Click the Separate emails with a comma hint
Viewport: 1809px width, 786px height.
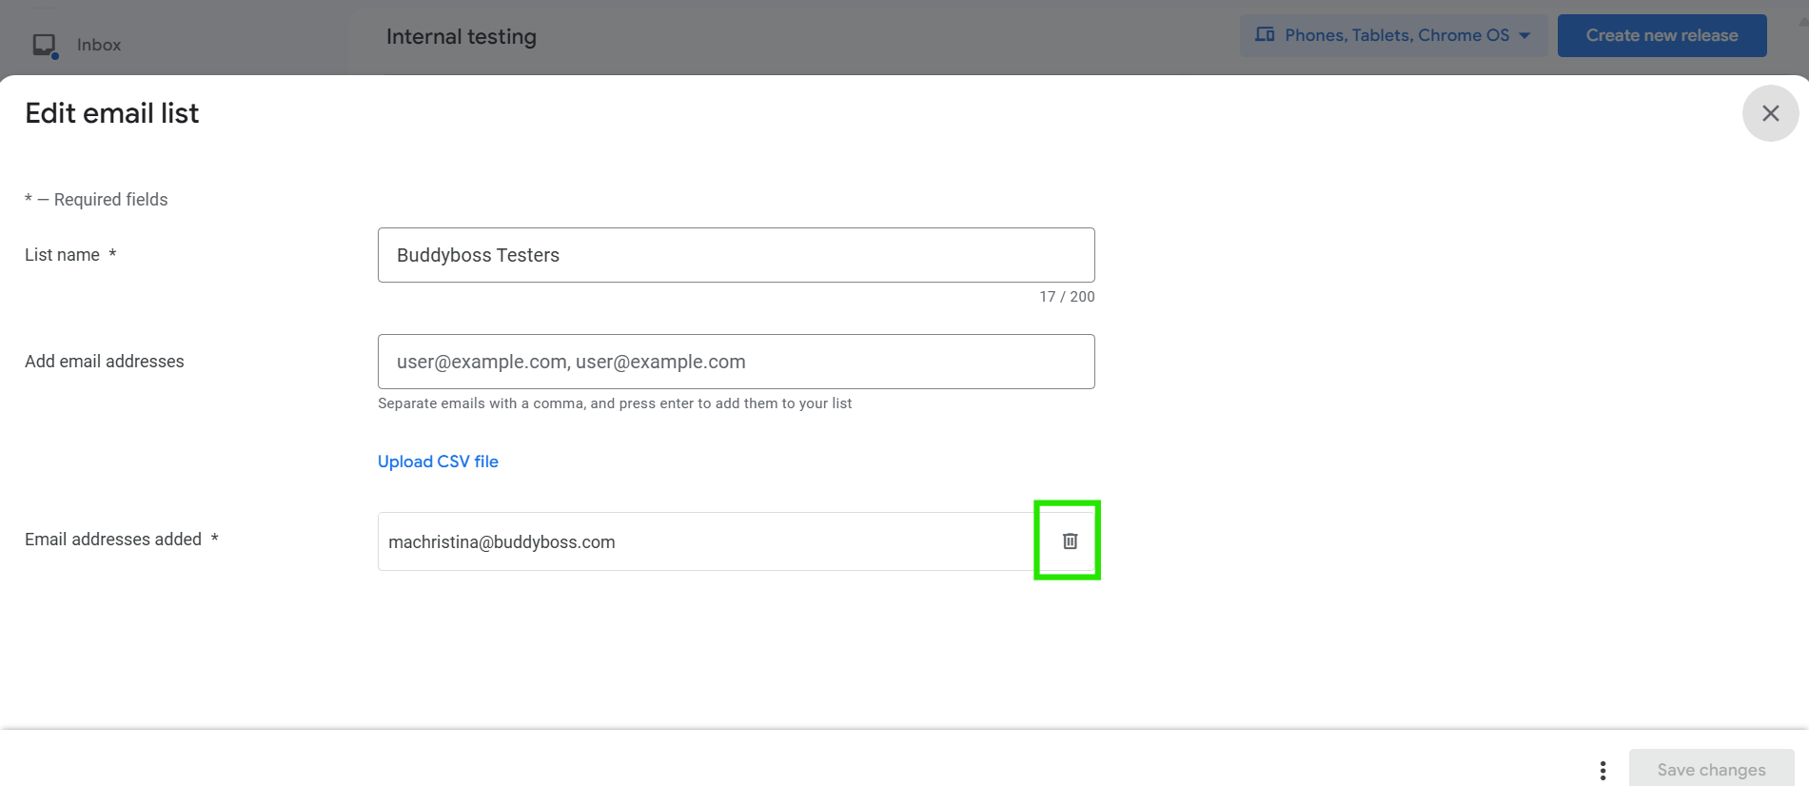coord(615,403)
